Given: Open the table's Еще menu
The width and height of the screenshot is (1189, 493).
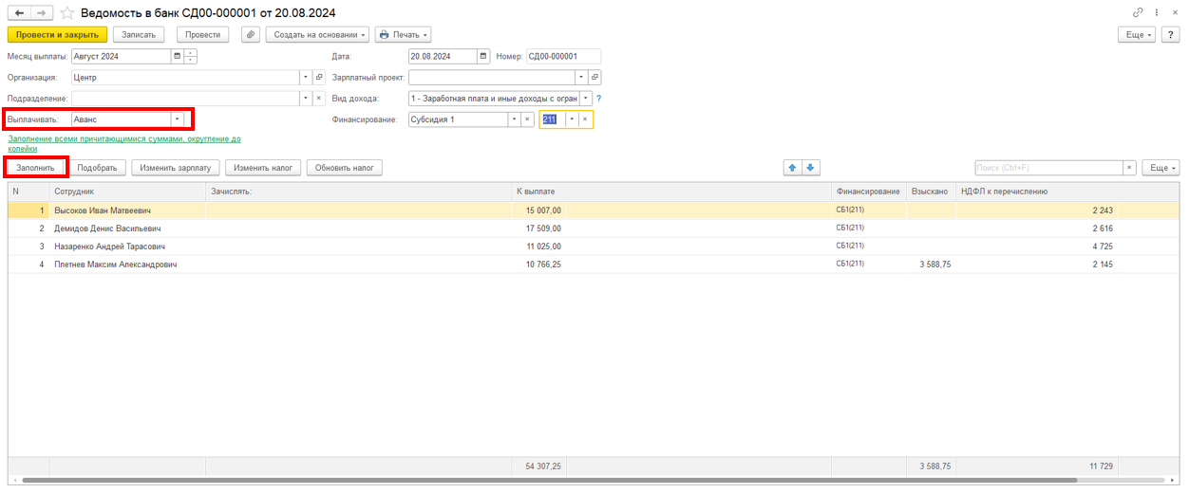Looking at the screenshot, I should coord(1161,168).
